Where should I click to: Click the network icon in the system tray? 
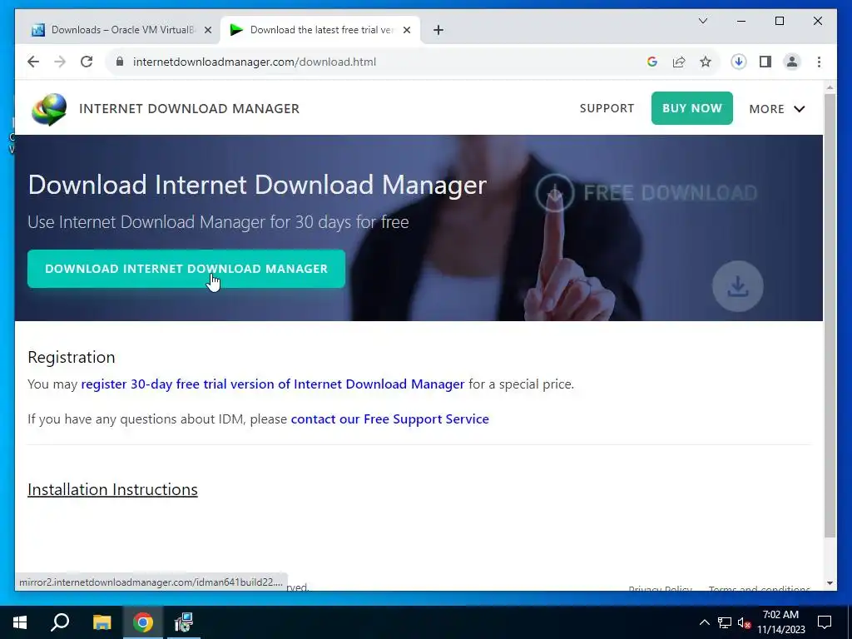pyautogui.click(x=725, y=622)
